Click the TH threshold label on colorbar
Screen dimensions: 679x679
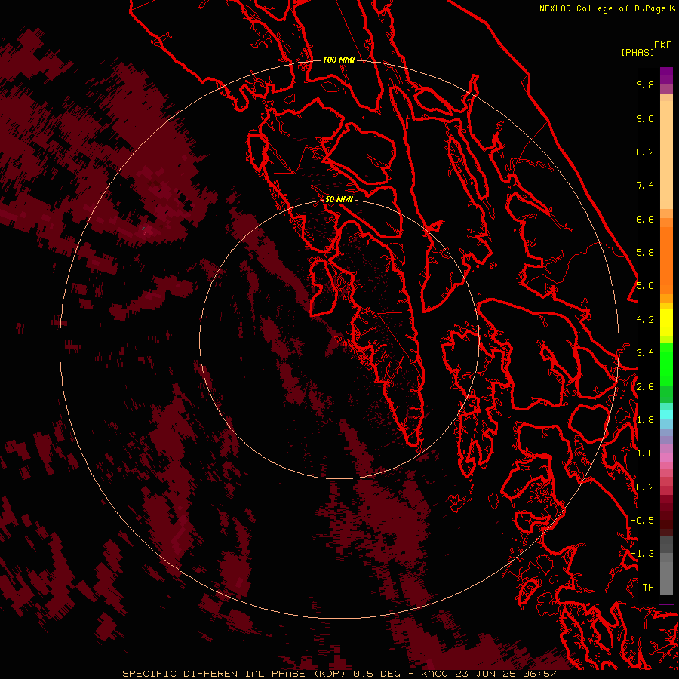click(x=648, y=588)
